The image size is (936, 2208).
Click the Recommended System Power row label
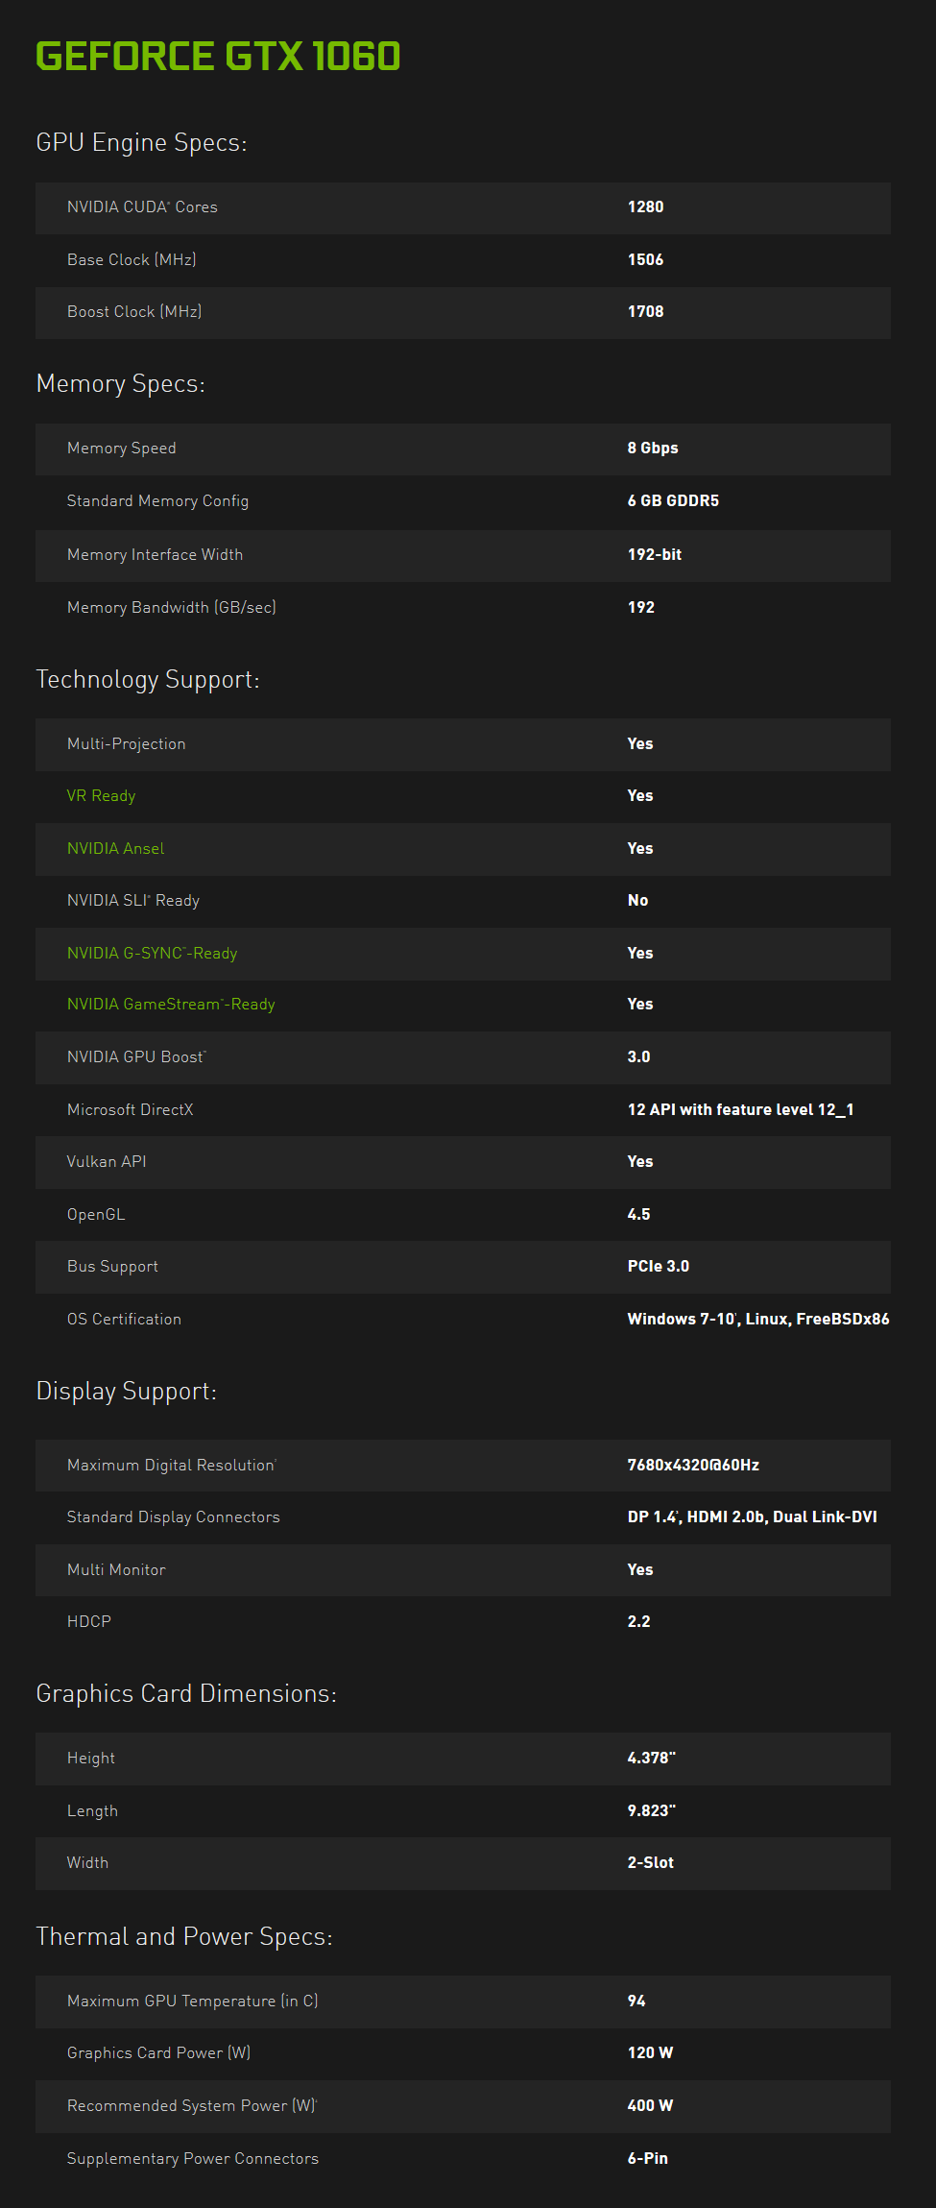[192, 2105]
